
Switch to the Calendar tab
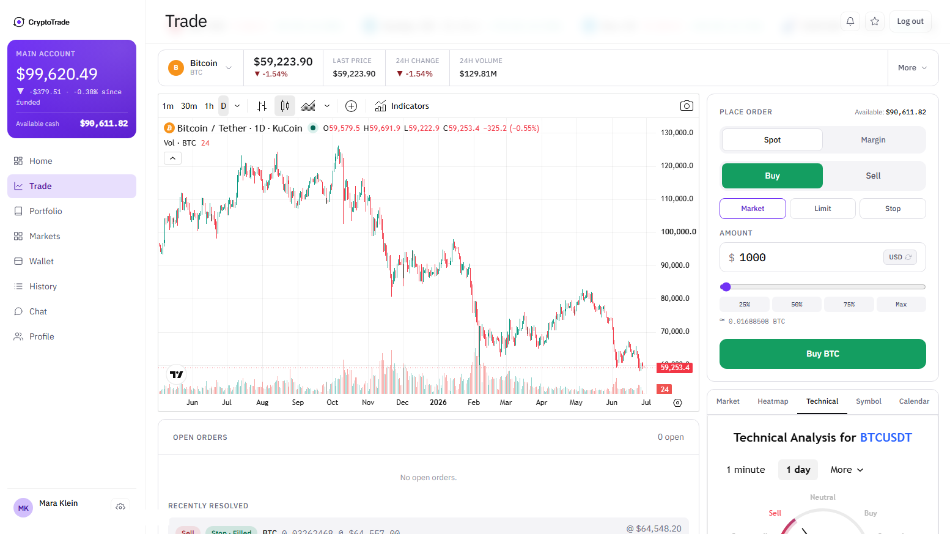914,401
